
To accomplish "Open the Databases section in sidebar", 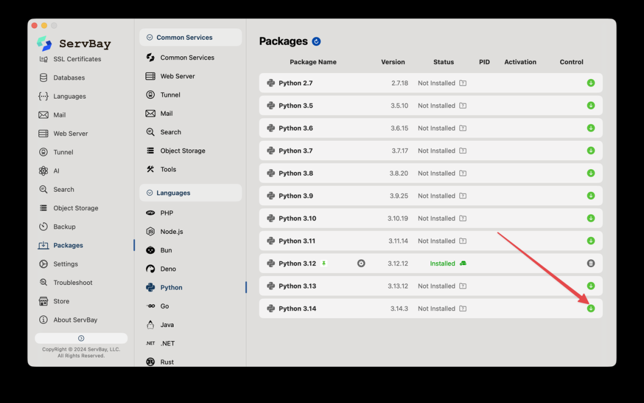I will point(69,78).
